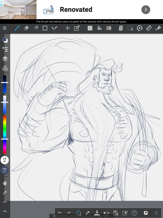The image size is (163, 218).
Task: Tap the foreground/background color squares
Action: pos(5,40)
